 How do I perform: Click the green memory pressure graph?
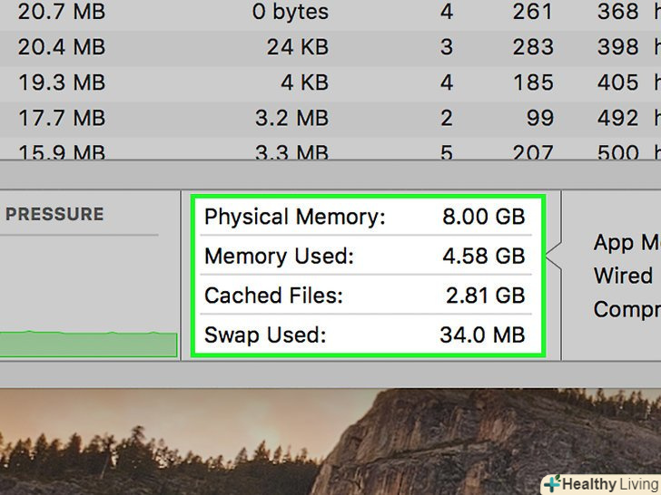(88, 344)
